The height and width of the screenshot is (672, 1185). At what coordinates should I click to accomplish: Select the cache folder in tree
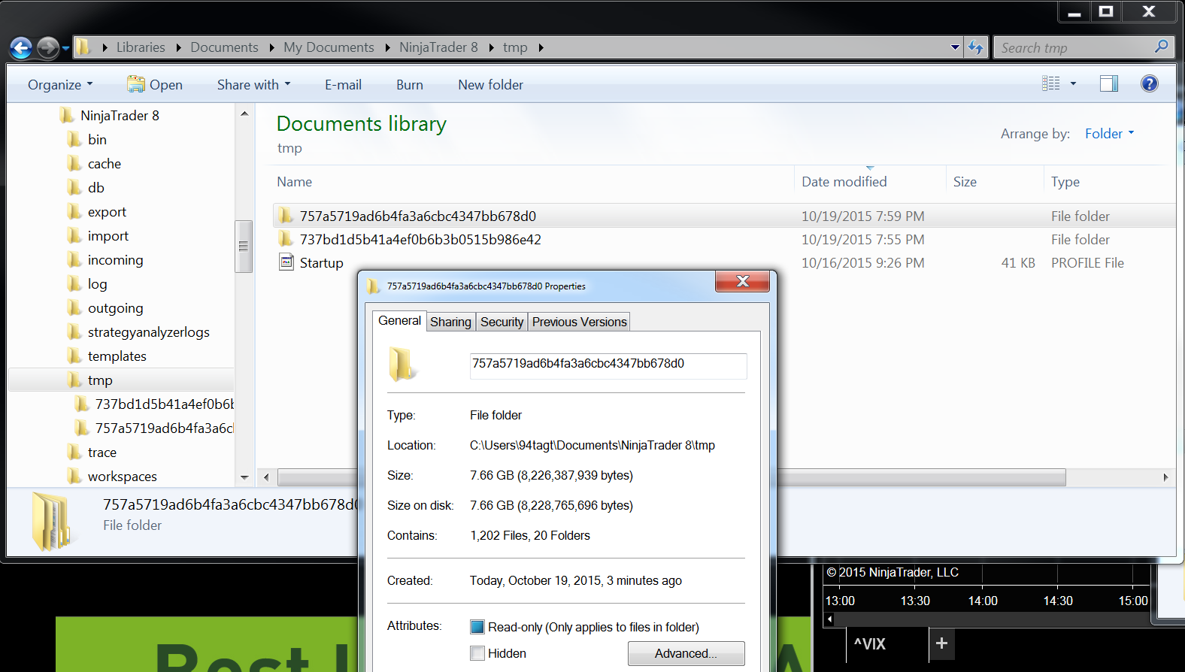(104, 164)
